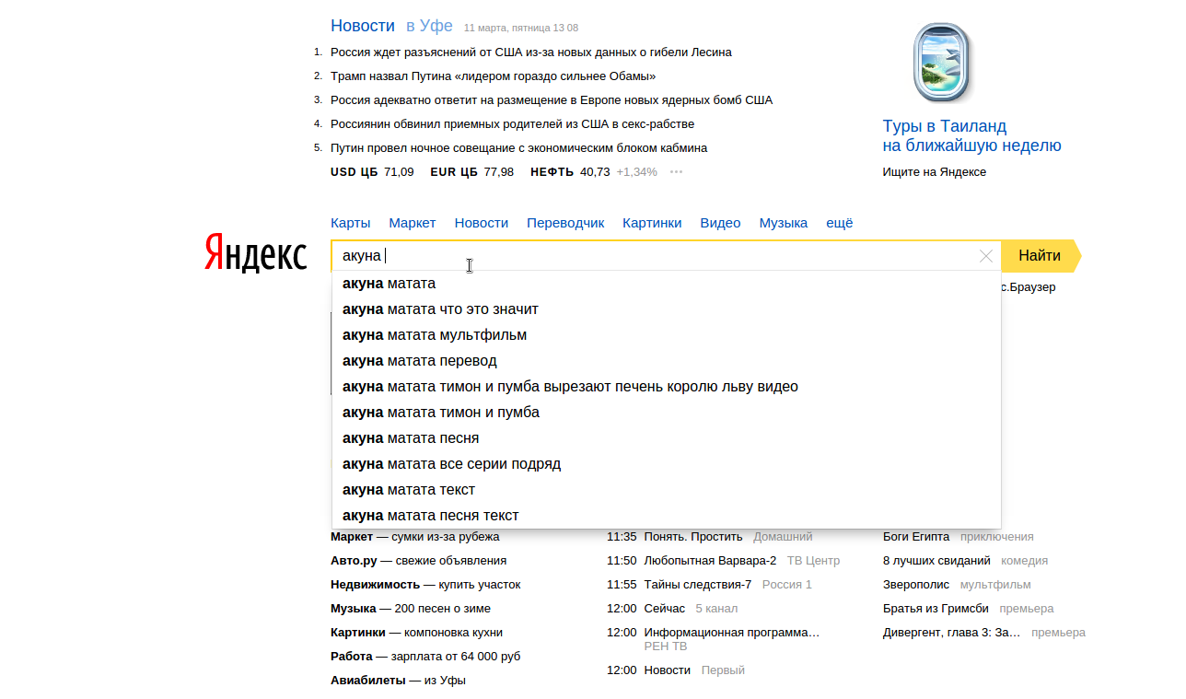Open the 'в Уфе' regional news link
Viewport: 1186px width, 699px height.
[429, 26]
